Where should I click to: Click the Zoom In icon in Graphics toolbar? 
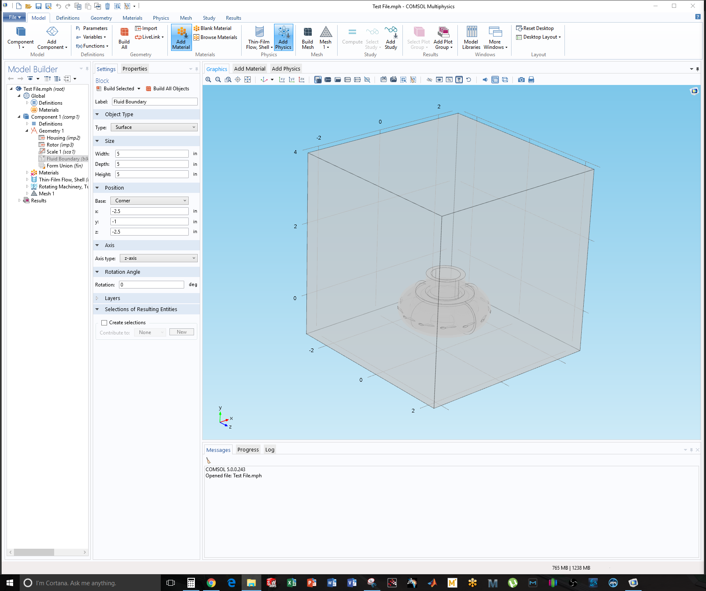(208, 80)
